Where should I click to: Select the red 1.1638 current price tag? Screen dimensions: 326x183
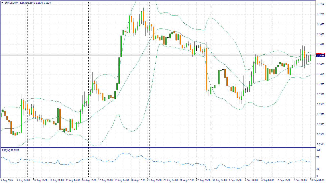point(320,55)
